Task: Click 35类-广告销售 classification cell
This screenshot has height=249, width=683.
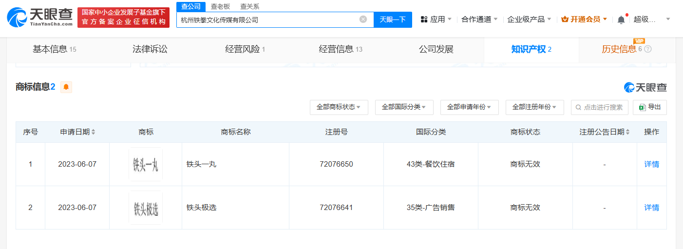Action: pyautogui.click(x=431, y=208)
